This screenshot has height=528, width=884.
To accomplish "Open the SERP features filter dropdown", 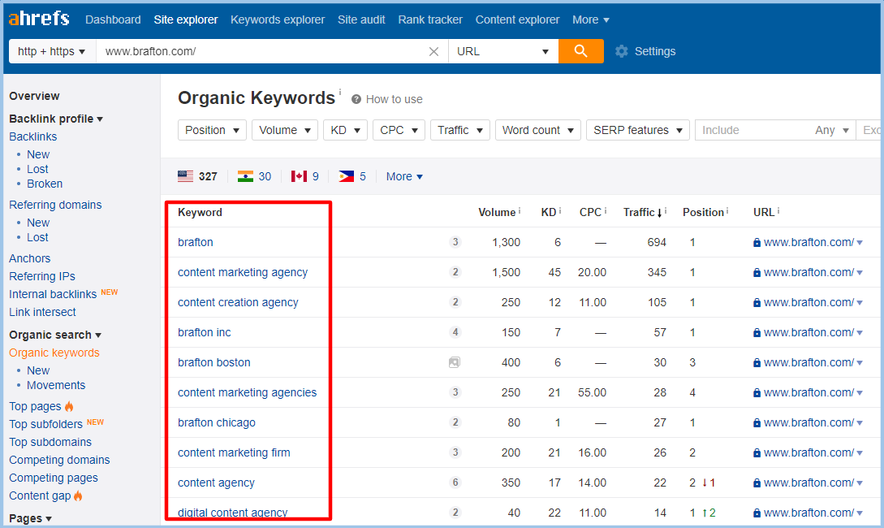I will pyautogui.click(x=637, y=130).
